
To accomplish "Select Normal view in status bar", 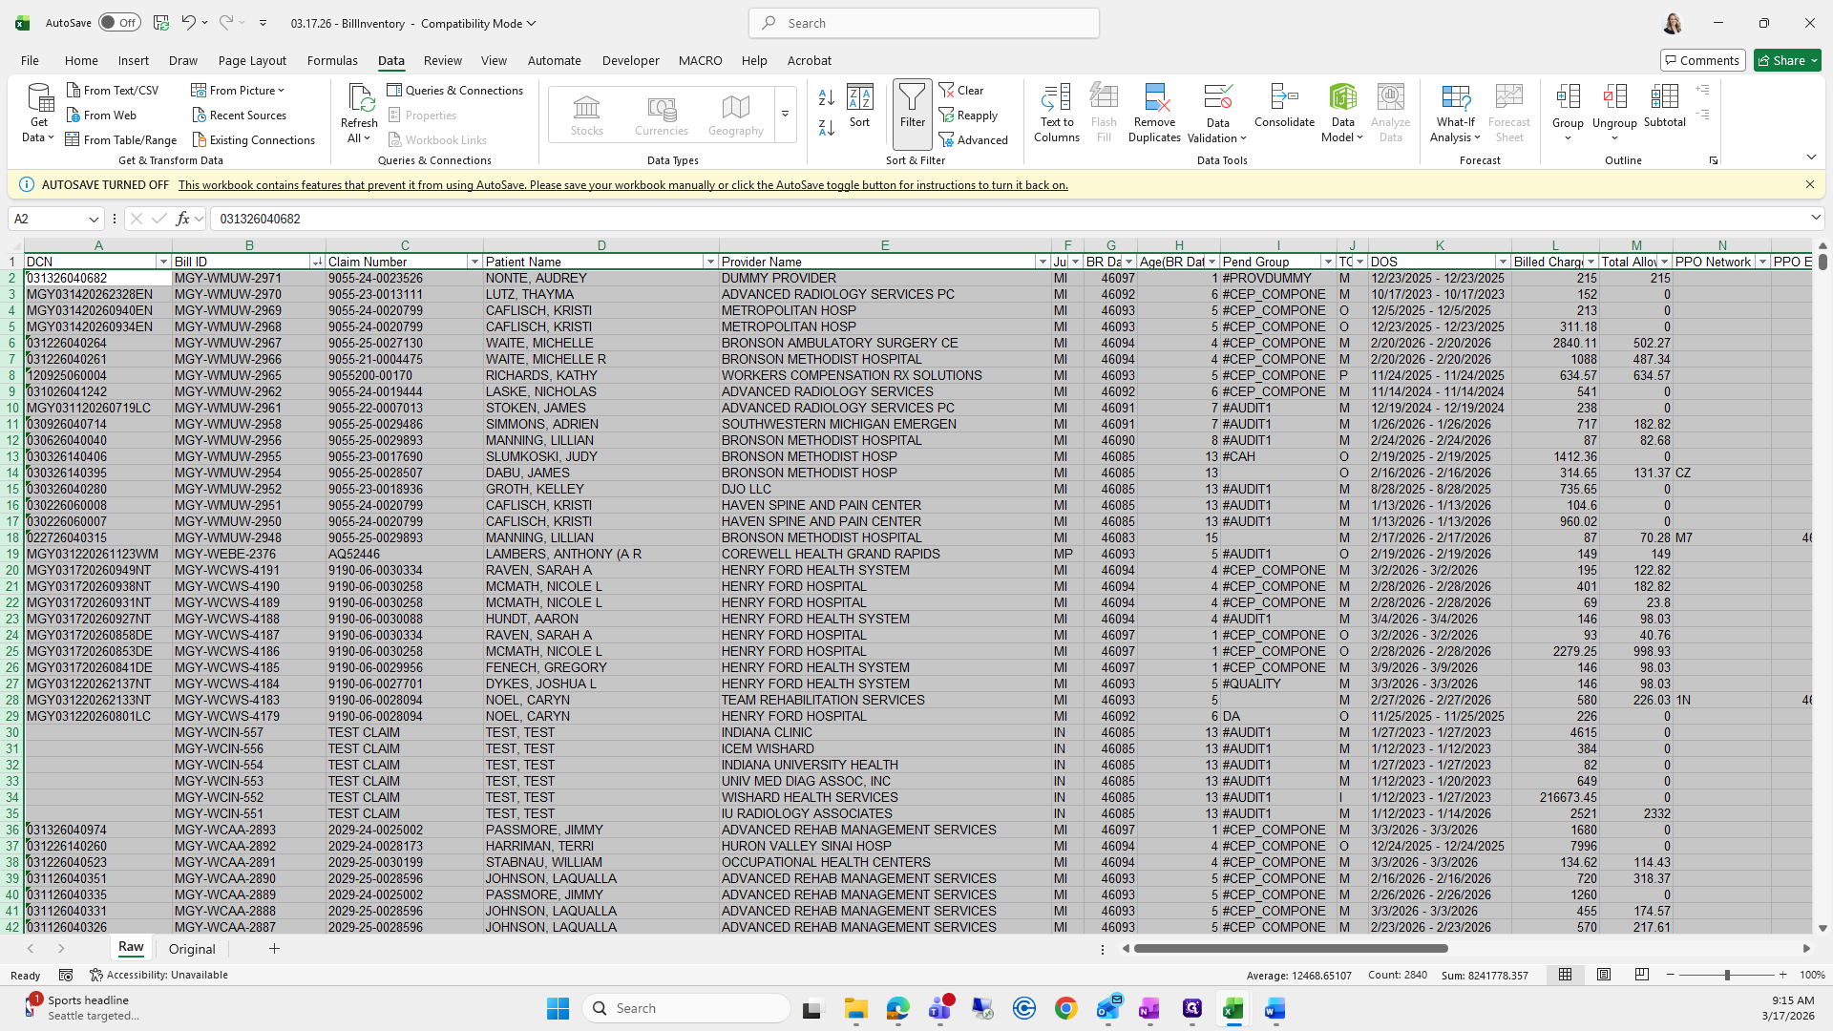I will pyautogui.click(x=1566, y=975).
